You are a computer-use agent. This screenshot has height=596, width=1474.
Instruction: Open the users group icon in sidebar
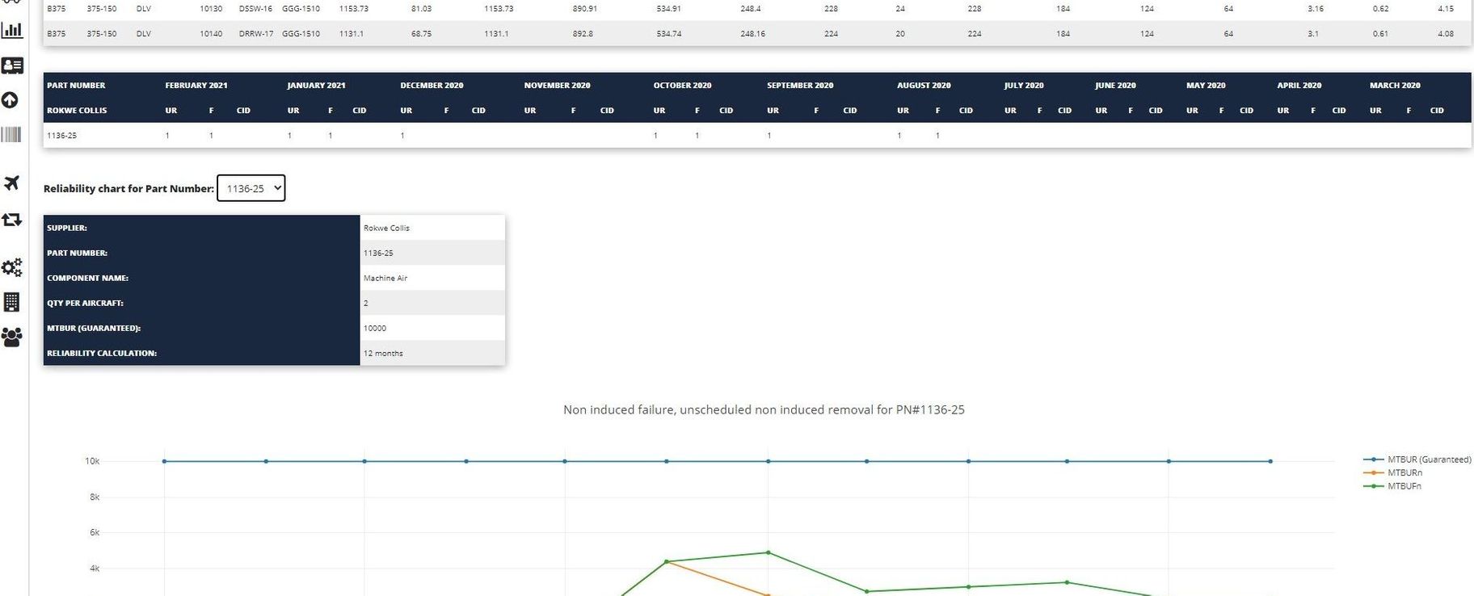click(x=11, y=338)
